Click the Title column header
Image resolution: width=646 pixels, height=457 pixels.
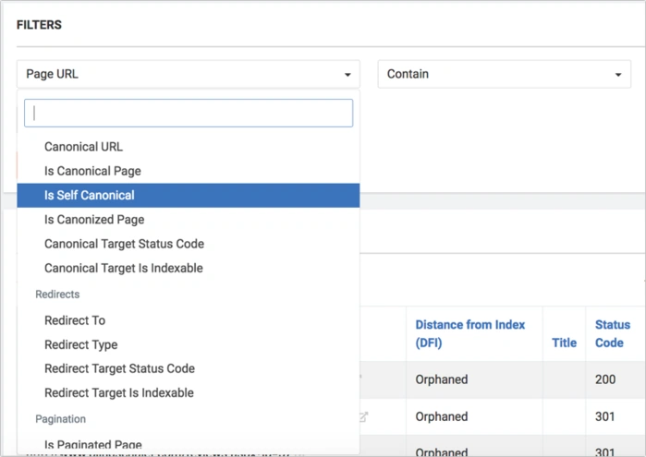[564, 343]
